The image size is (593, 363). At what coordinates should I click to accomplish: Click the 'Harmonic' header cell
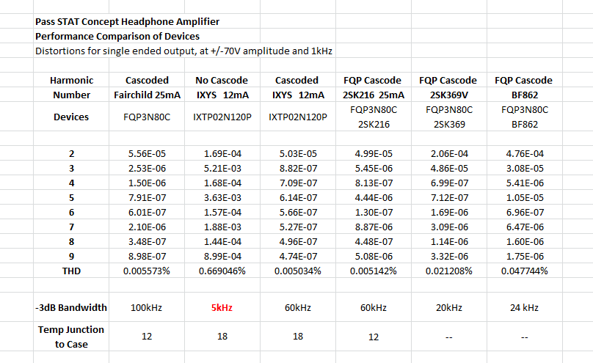[71, 80]
